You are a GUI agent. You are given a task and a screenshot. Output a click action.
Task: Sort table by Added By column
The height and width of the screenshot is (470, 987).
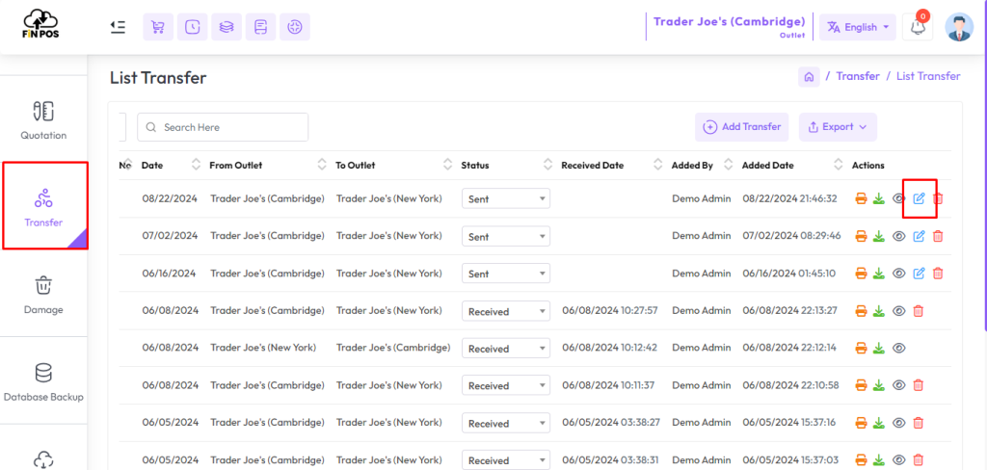[x=729, y=165]
